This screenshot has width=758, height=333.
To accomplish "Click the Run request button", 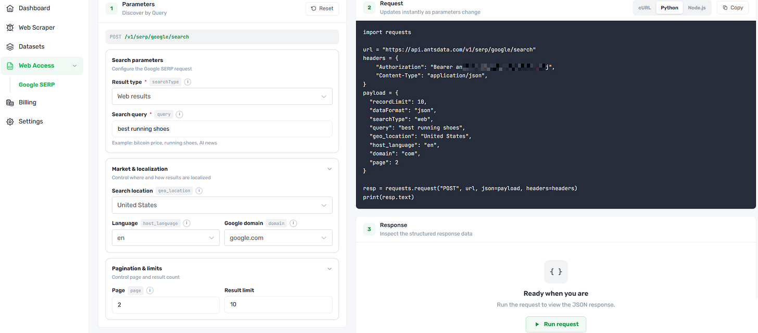I will tap(556, 324).
